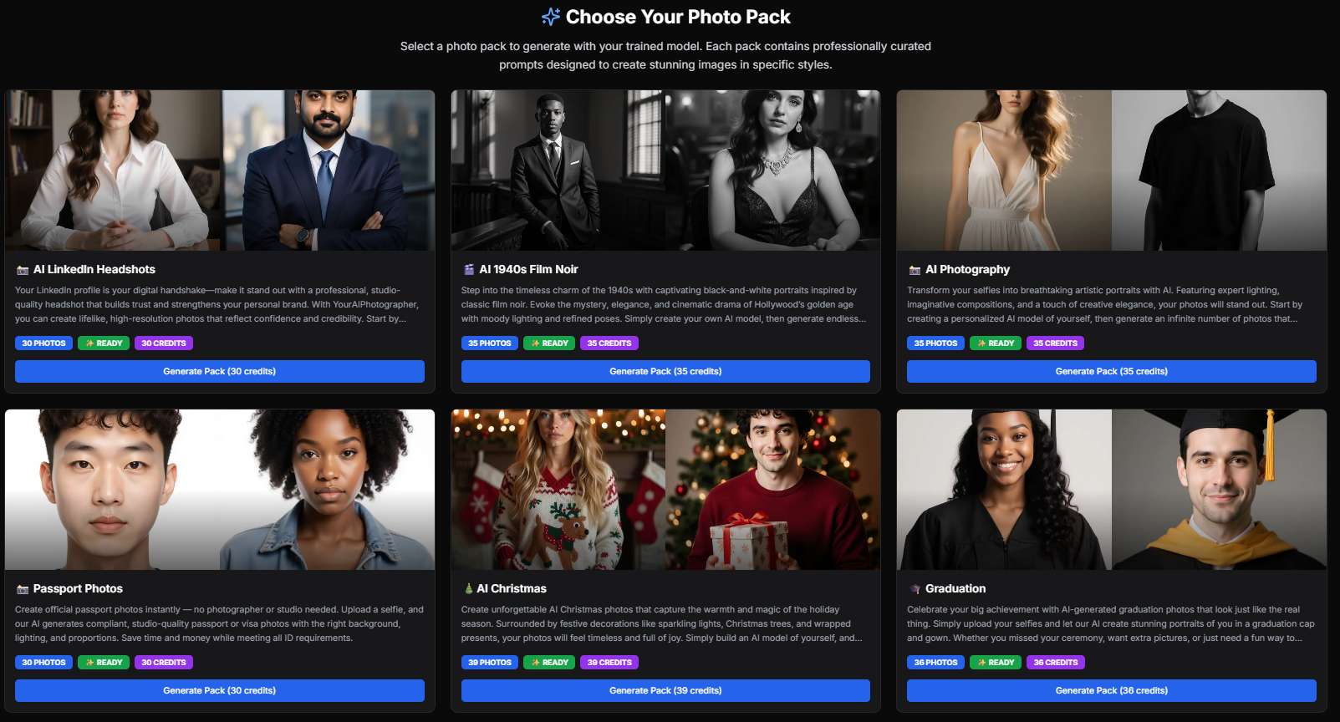Toggle the READY badge on the Graduation pack

click(x=995, y=662)
